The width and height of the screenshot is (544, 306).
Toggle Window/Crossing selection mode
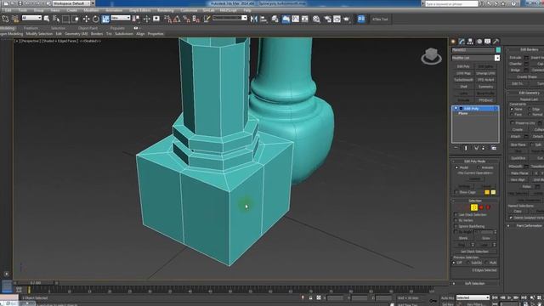75,19
